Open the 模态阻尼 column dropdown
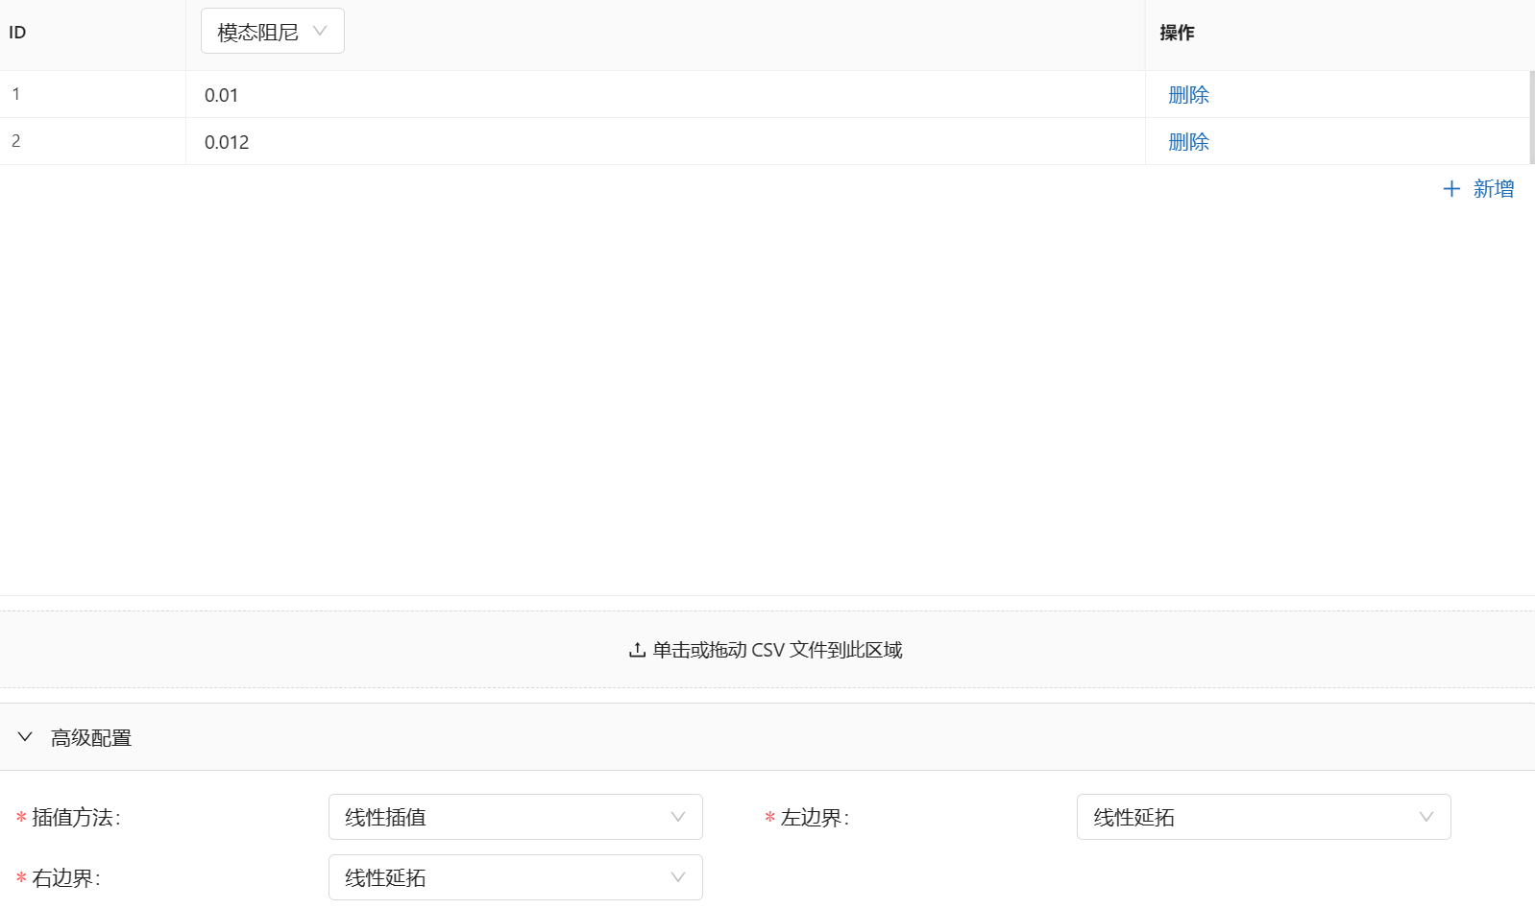The image size is (1535, 909). click(x=272, y=32)
